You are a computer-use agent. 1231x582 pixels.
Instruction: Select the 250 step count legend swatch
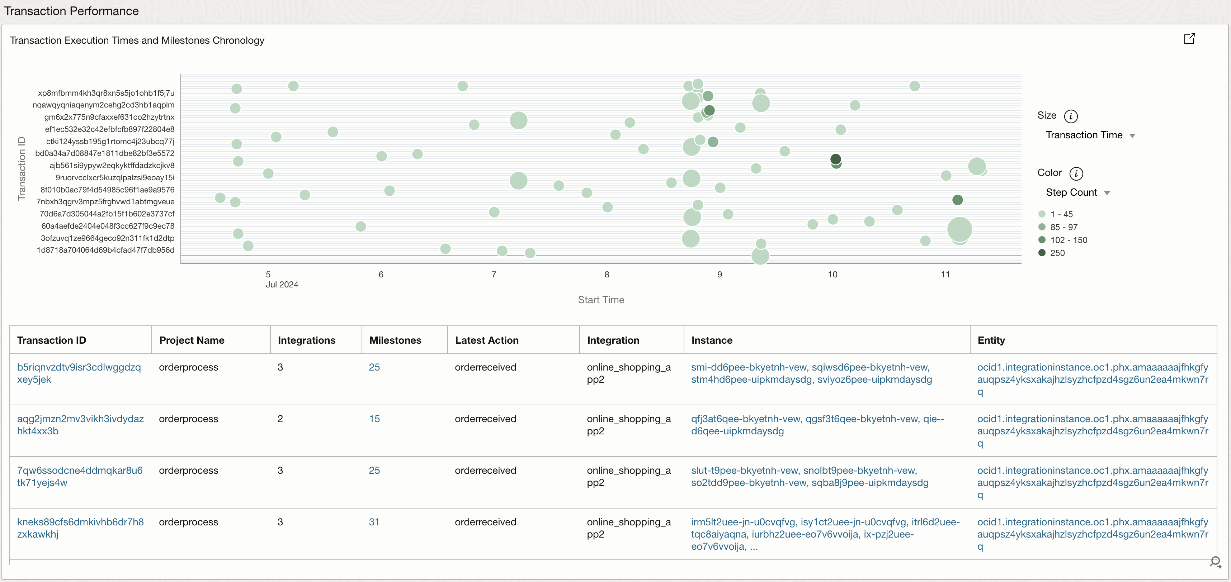(1042, 253)
